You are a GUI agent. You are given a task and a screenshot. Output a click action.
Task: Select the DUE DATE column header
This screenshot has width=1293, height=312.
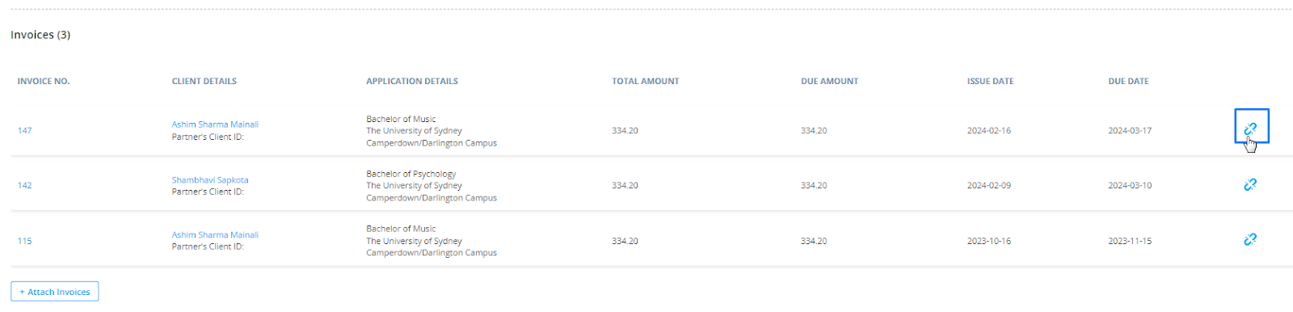pyautogui.click(x=1128, y=81)
